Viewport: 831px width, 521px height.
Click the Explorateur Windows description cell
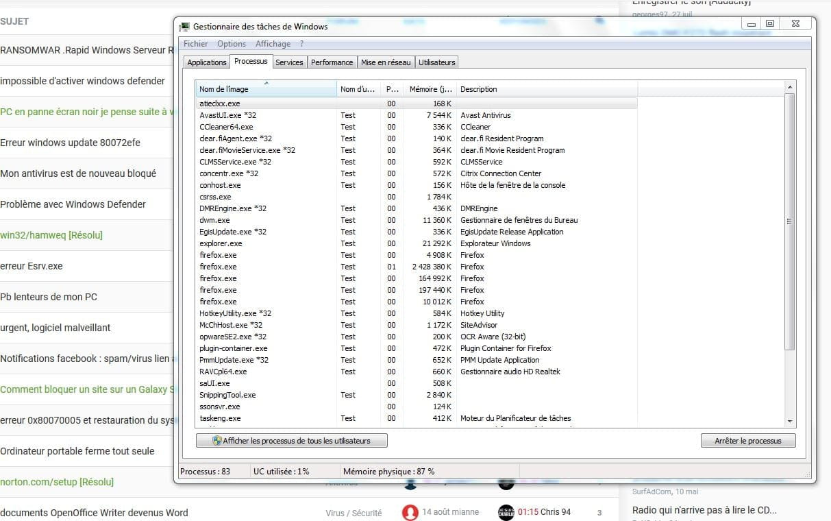pos(495,243)
